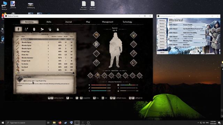Switch to the Journal tab

pyautogui.click(x=68, y=22)
